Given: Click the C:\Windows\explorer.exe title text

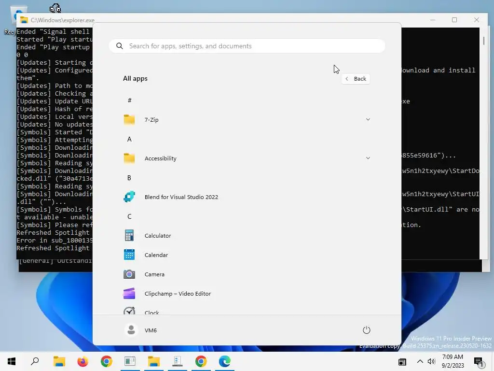Looking at the screenshot, I should point(62,20).
